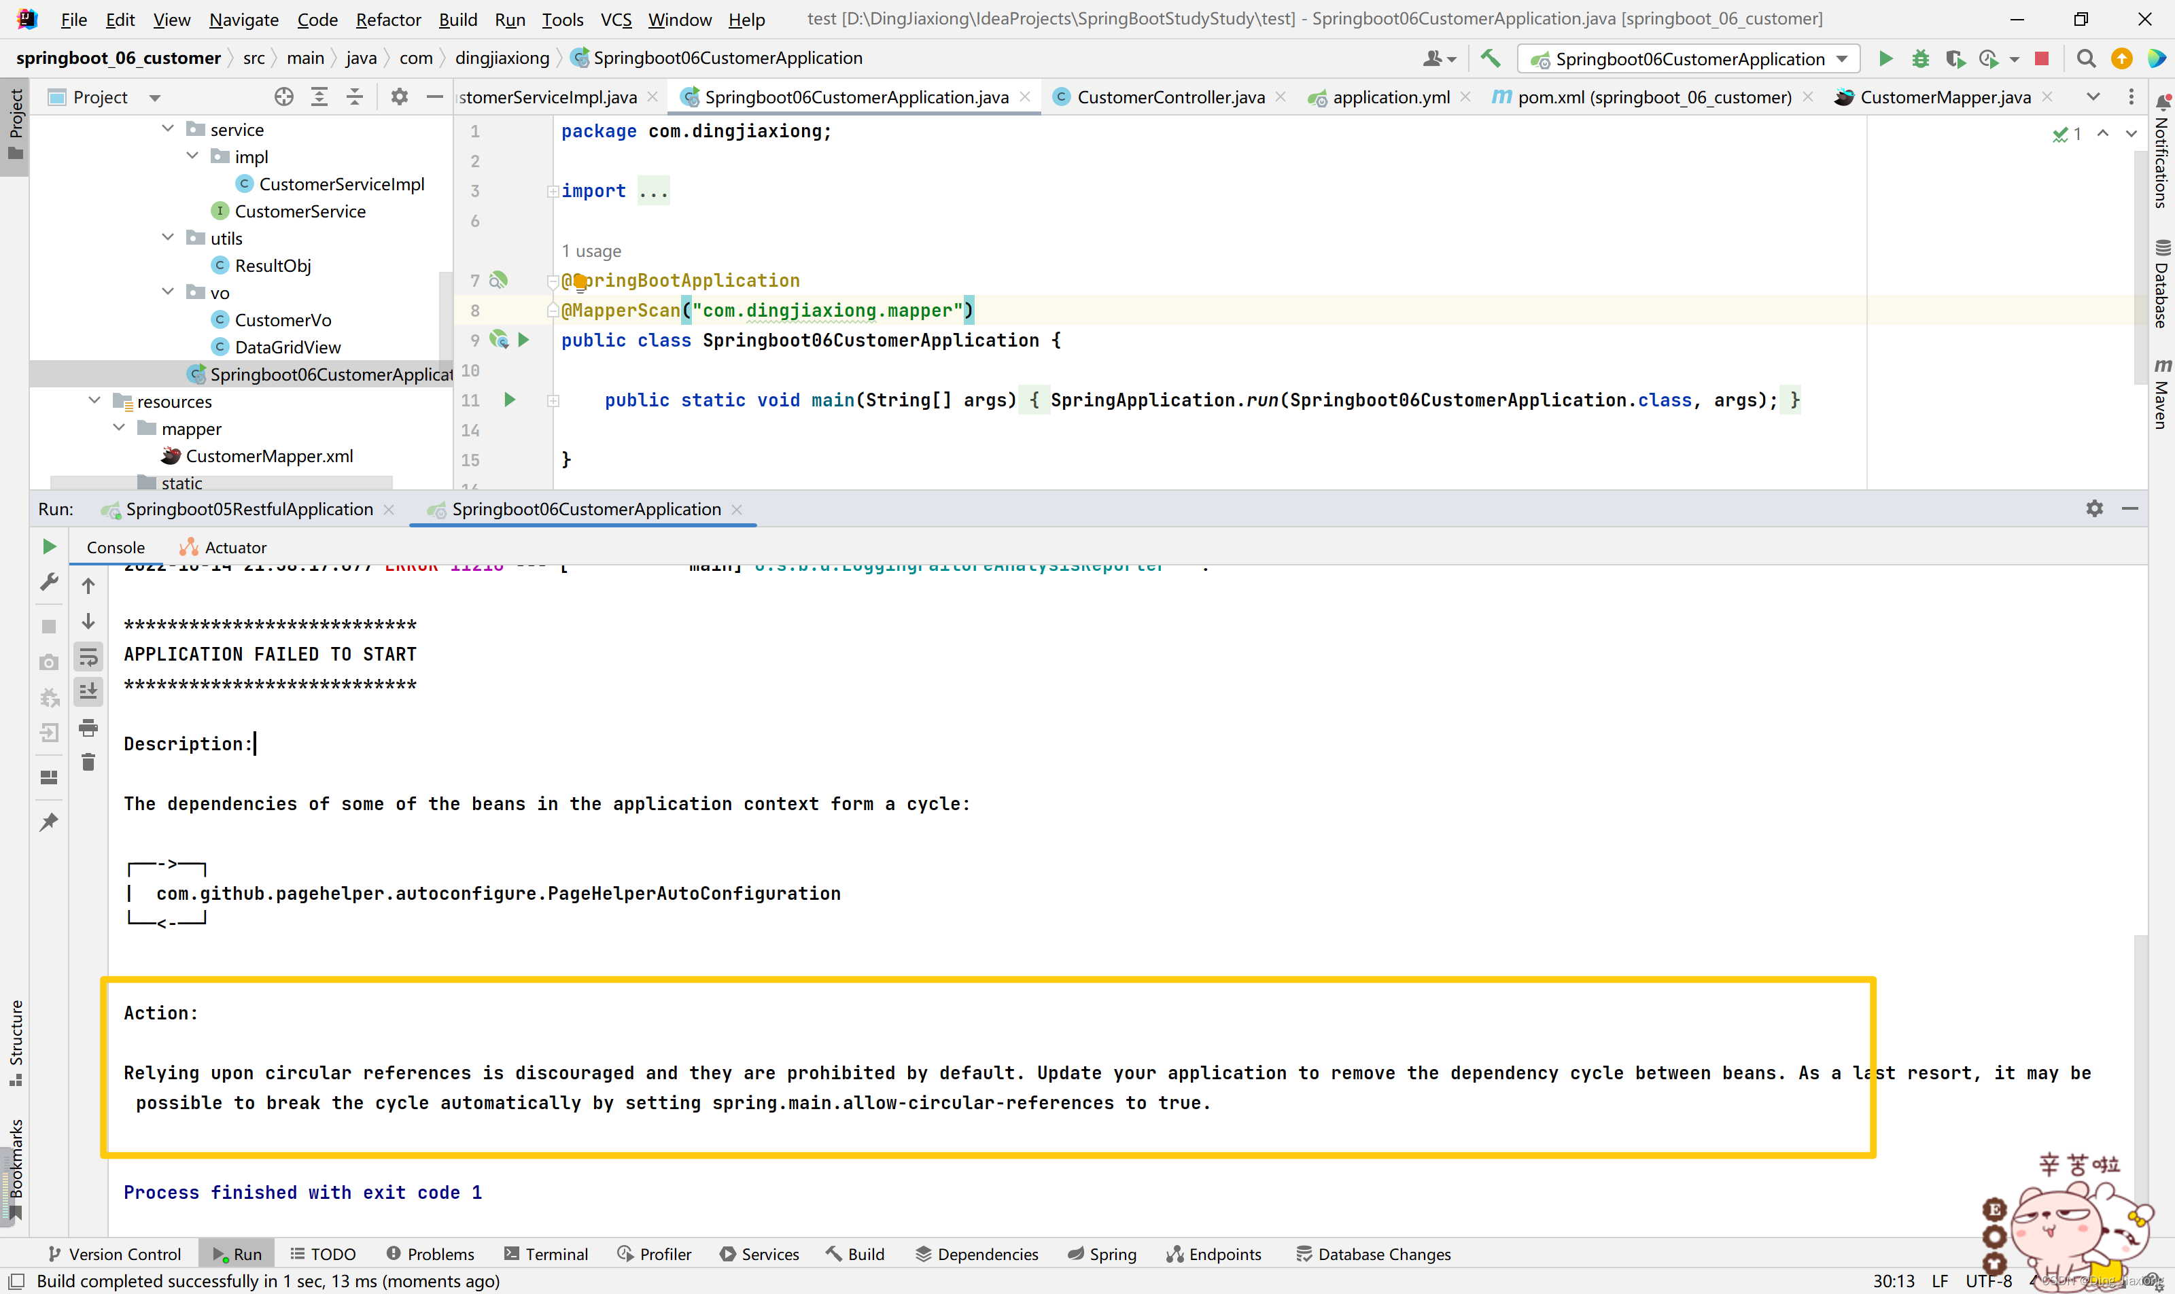Click the red Stop application icon
The height and width of the screenshot is (1294, 2175).
click(x=2042, y=58)
